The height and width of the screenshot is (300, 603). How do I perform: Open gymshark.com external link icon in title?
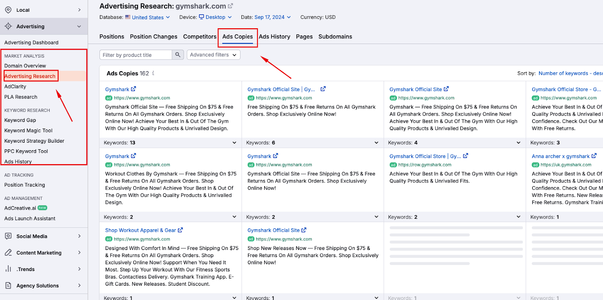coord(231,6)
